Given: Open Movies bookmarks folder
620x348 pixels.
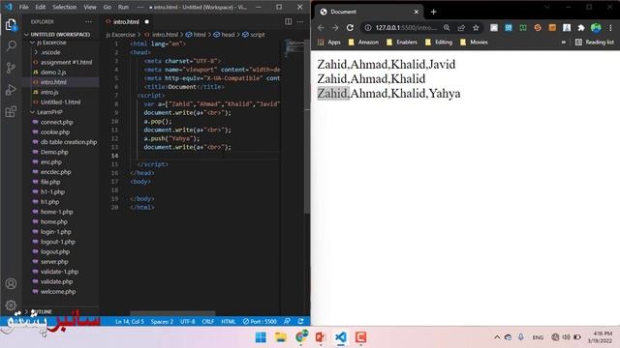Looking at the screenshot, I should click(x=474, y=43).
